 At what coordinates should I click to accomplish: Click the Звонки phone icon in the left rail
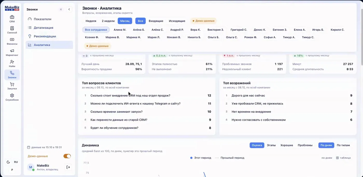tap(12, 75)
